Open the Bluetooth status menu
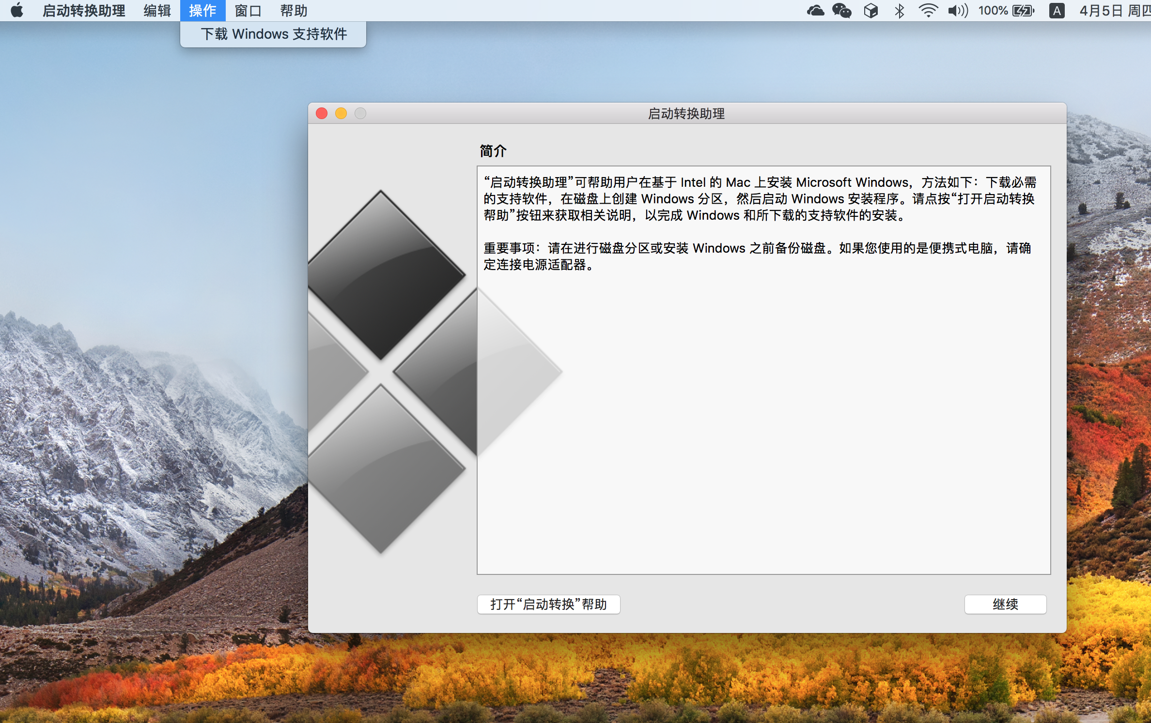 [x=899, y=10]
